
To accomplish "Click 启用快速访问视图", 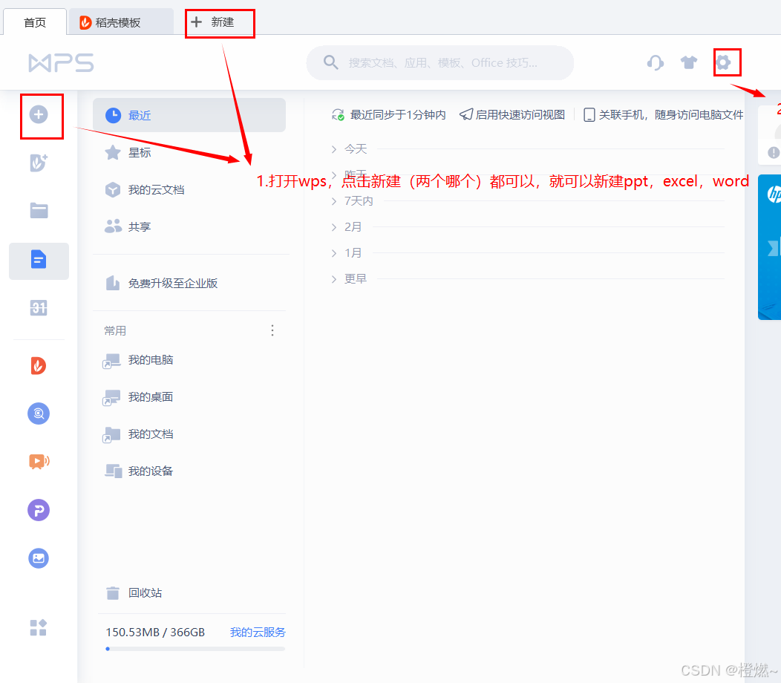I will pos(512,115).
